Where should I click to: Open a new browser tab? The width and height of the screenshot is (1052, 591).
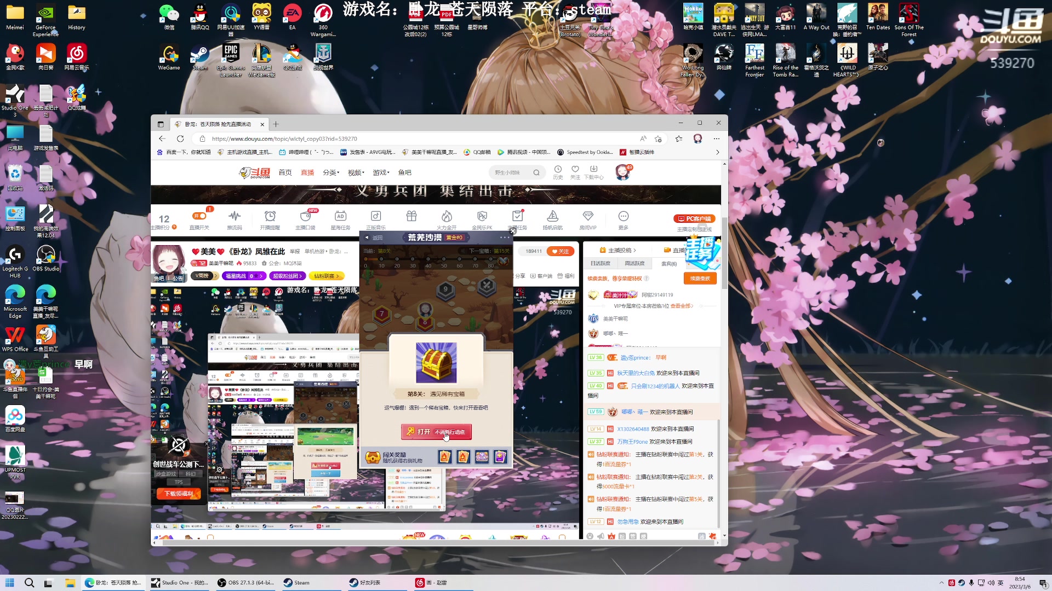click(x=276, y=124)
